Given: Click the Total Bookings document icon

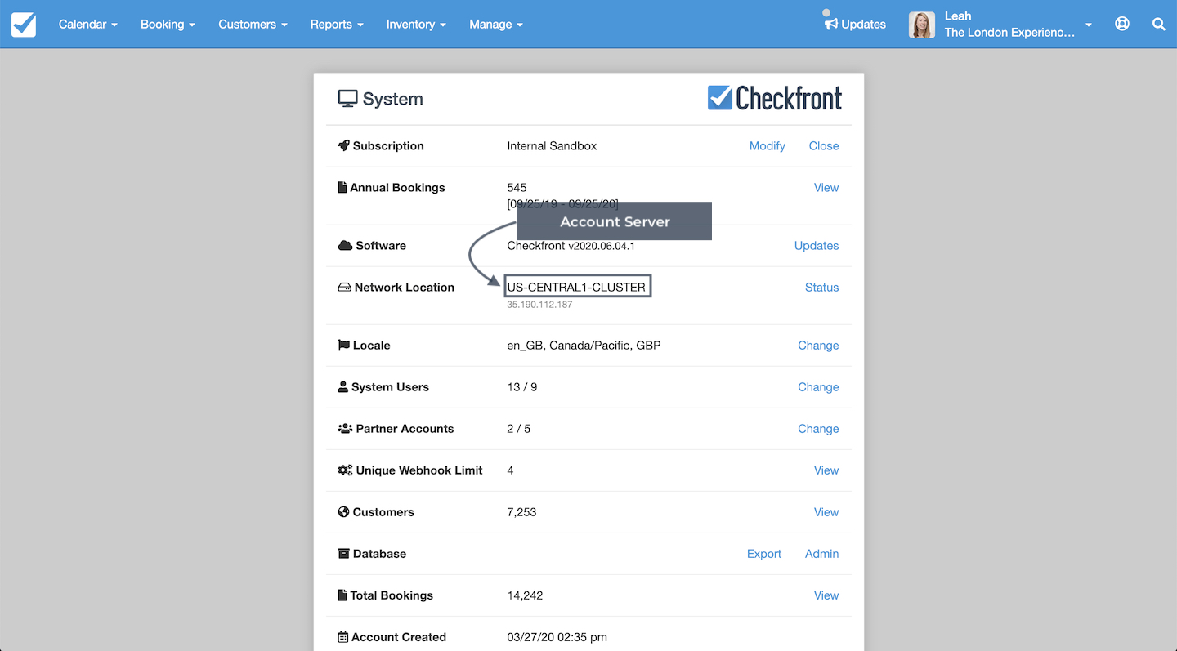Looking at the screenshot, I should pyautogui.click(x=342, y=595).
